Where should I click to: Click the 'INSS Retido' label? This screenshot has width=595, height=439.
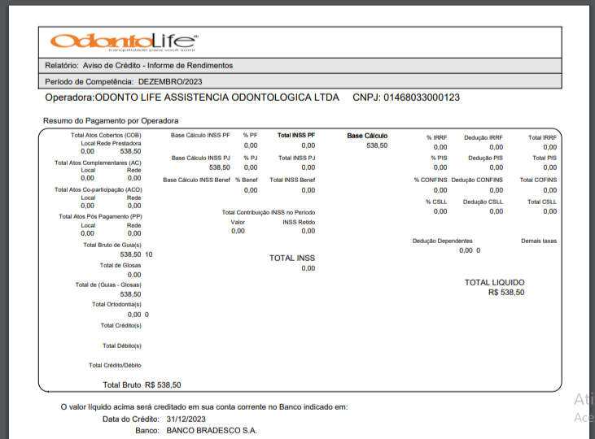(x=299, y=223)
